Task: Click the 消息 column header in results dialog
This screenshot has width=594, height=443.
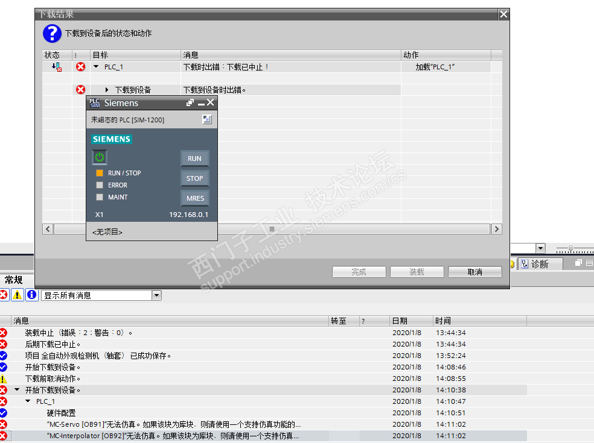Action: 290,55
